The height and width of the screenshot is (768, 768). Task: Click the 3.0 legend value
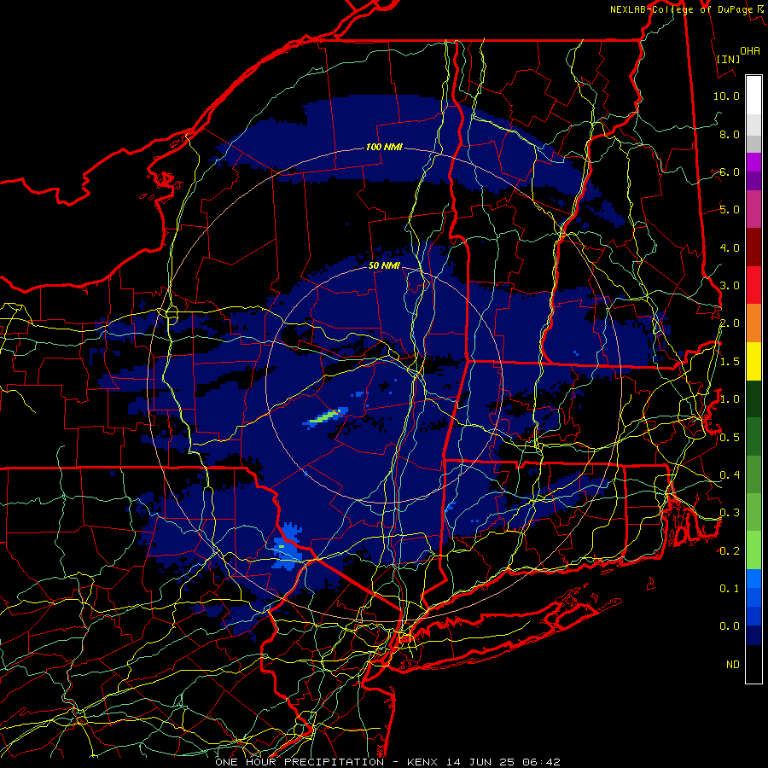(730, 286)
